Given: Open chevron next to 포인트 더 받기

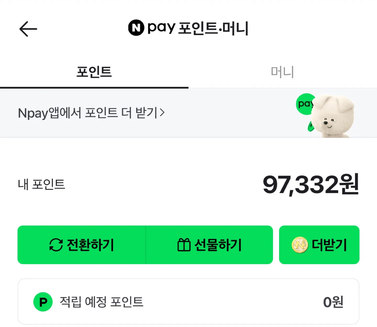Looking at the screenshot, I should pyautogui.click(x=162, y=113).
